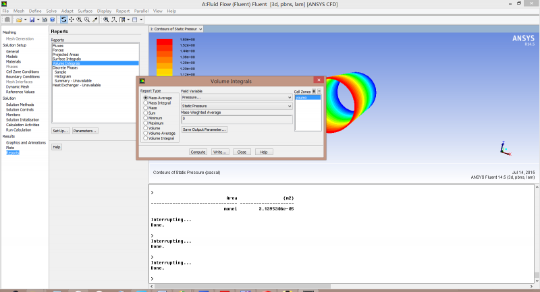The width and height of the screenshot is (540, 292).
Task: Click deselect-all Cell Zones icon
Action: click(319, 92)
